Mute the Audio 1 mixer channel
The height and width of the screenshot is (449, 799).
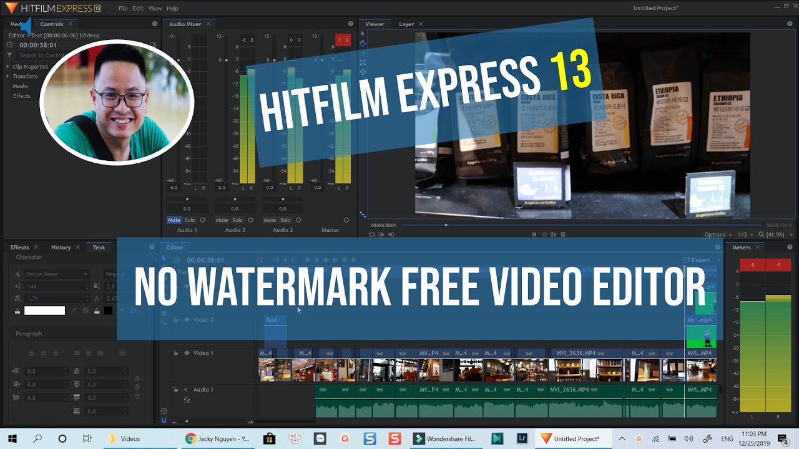point(174,220)
